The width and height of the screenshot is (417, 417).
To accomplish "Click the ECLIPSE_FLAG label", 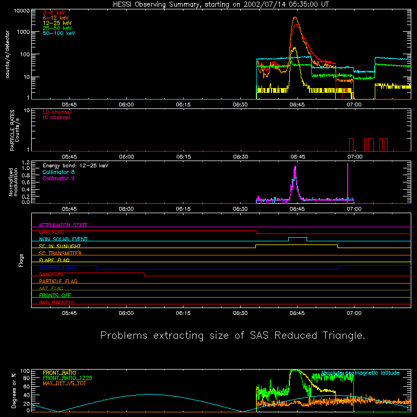I will click(57, 267).
